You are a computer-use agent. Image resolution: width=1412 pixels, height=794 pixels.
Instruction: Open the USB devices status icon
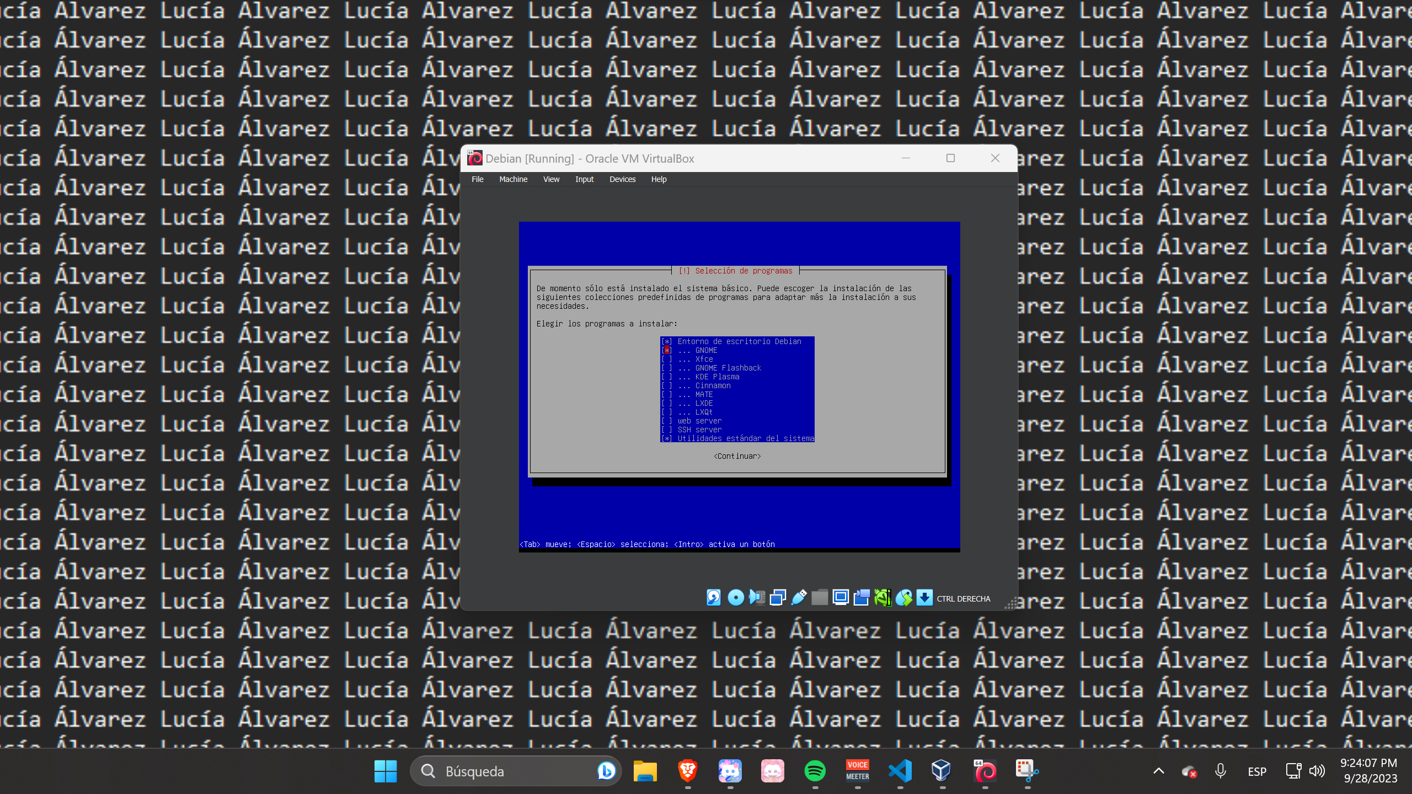coord(799,598)
